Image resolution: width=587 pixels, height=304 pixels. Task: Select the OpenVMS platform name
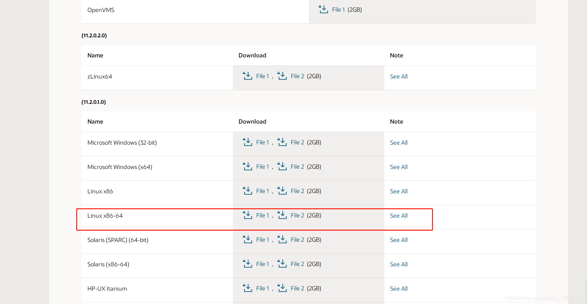[101, 10]
